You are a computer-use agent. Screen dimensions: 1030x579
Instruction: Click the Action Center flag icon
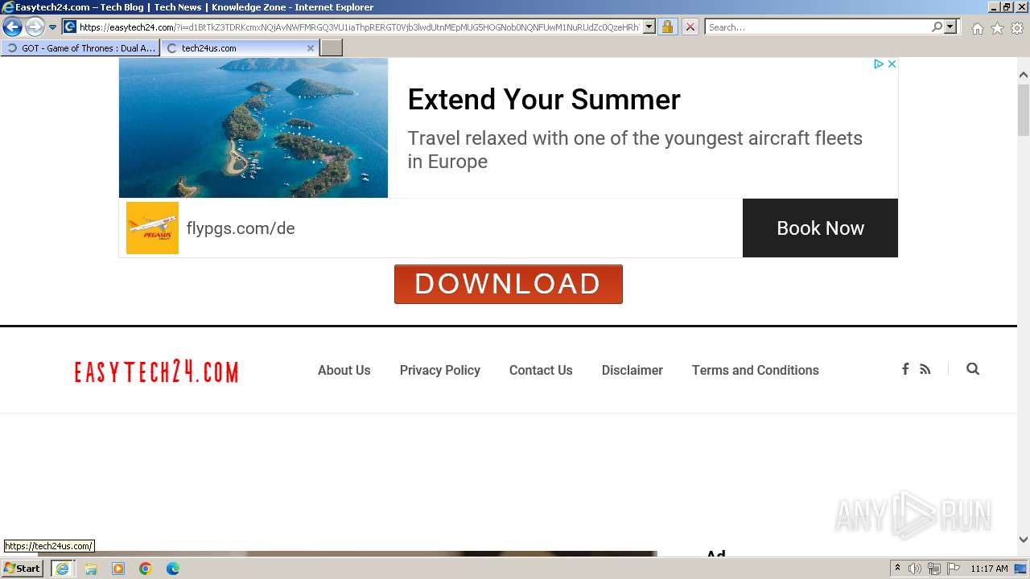click(954, 569)
